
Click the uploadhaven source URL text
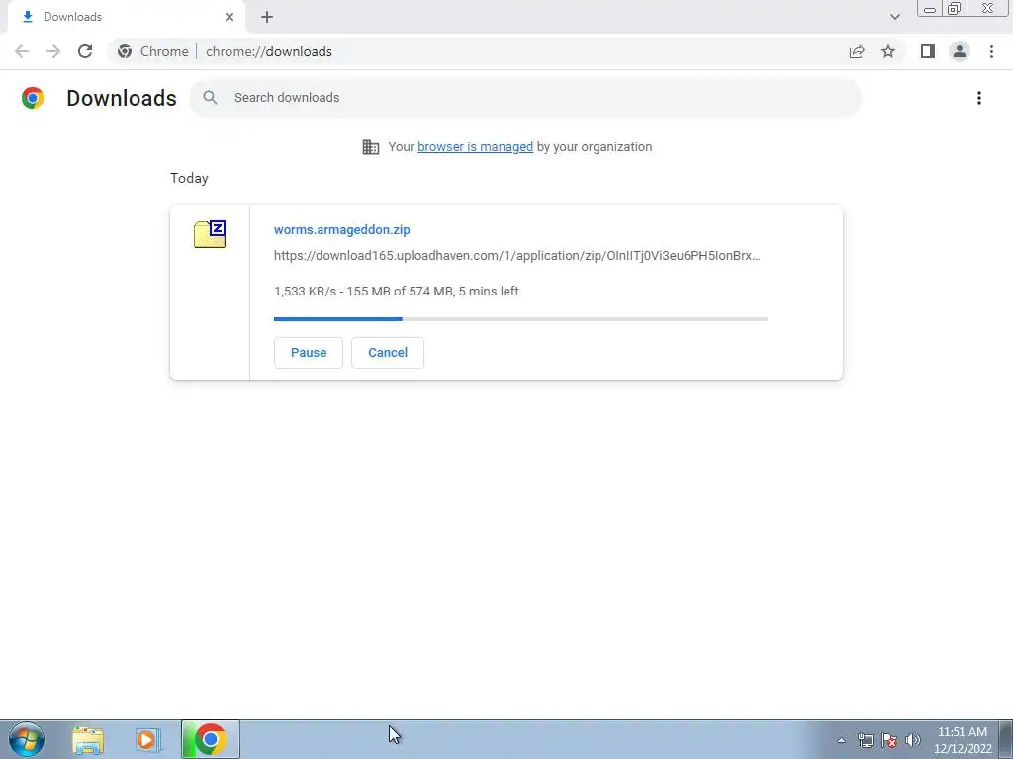pyautogui.click(x=516, y=256)
